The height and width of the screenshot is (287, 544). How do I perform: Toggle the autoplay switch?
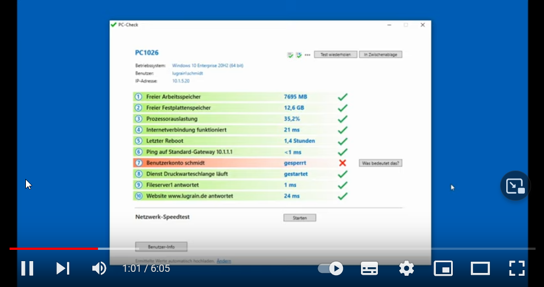pyautogui.click(x=331, y=268)
